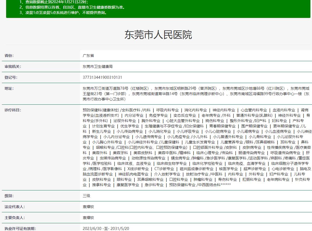Click the 地址 field label
Screen dimensions: 312x231
coord(9,89)
